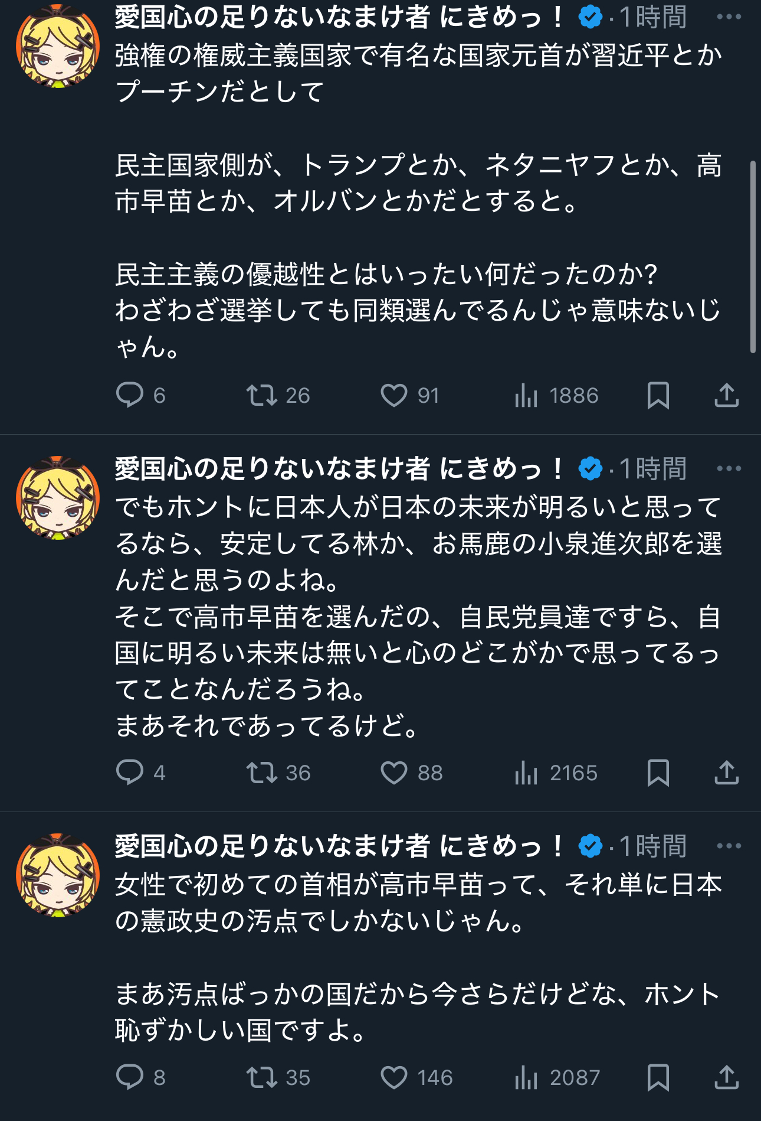Open more options on the 小泉進次郎 post
Image resolution: width=761 pixels, height=1121 pixels.
coord(729,468)
